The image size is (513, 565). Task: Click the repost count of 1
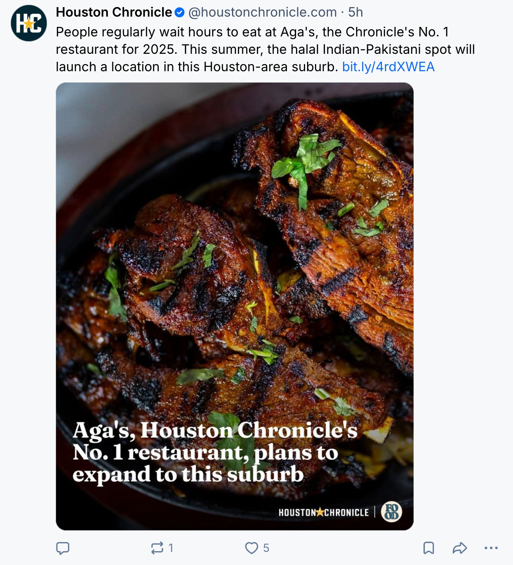point(171,548)
